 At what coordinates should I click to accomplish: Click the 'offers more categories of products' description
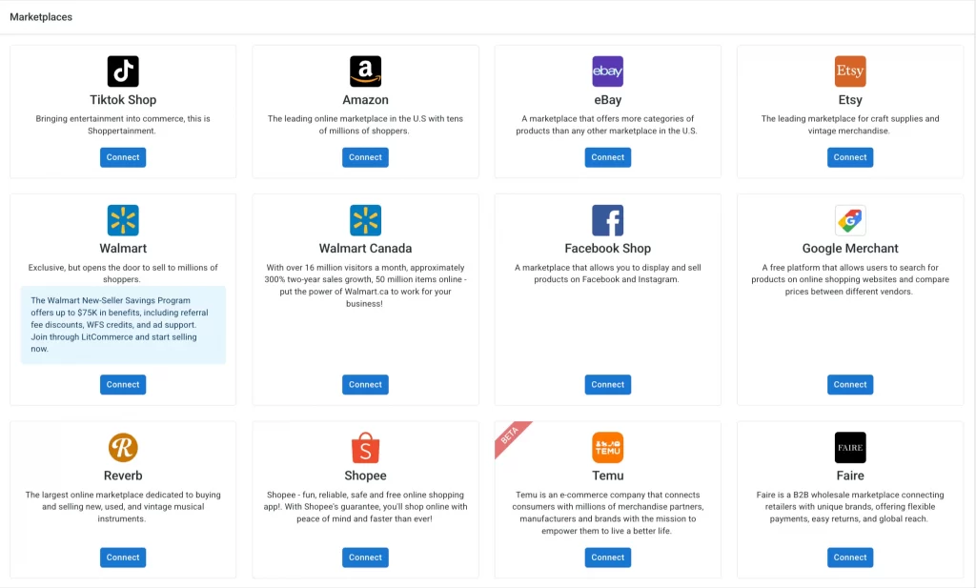coord(607,125)
